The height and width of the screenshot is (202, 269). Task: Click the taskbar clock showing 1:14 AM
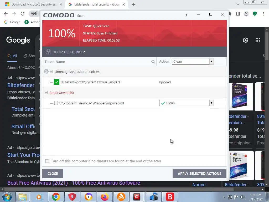pyautogui.click(x=256, y=197)
